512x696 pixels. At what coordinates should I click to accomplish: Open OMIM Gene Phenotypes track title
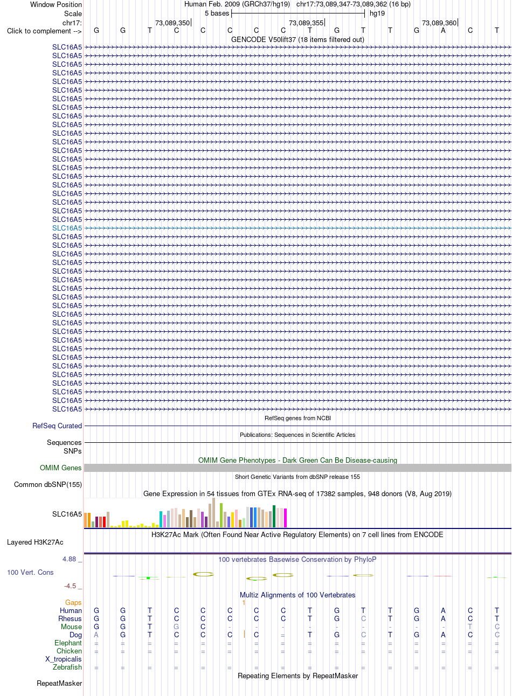[x=297, y=460]
